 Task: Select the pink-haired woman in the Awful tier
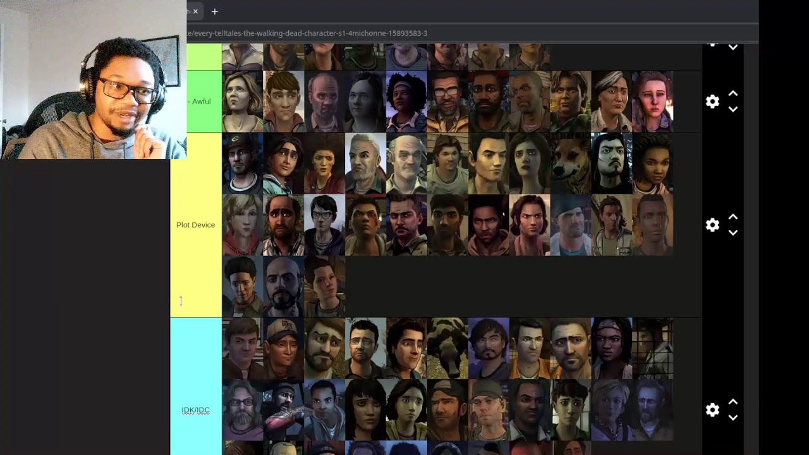[x=653, y=102]
